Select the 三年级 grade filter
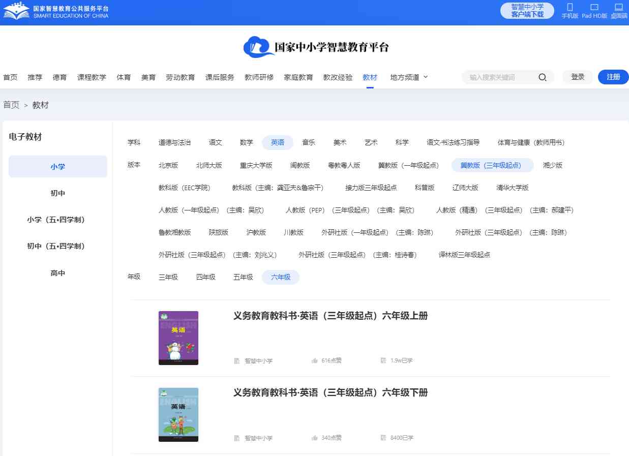The width and height of the screenshot is (629, 456). pyautogui.click(x=168, y=277)
